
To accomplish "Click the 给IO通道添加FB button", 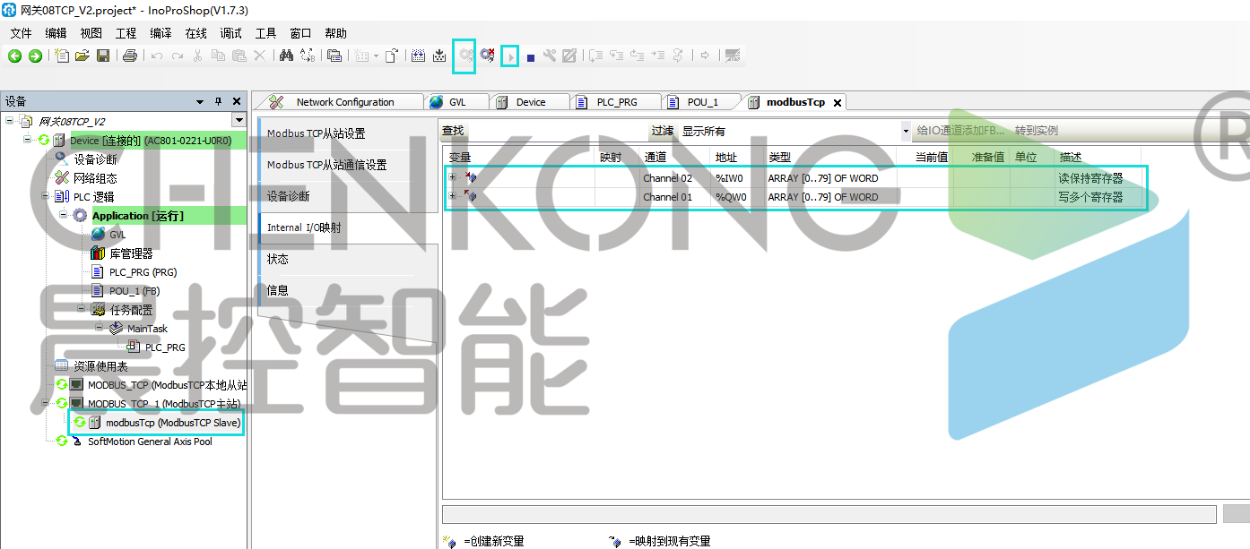I will (x=959, y=131).
